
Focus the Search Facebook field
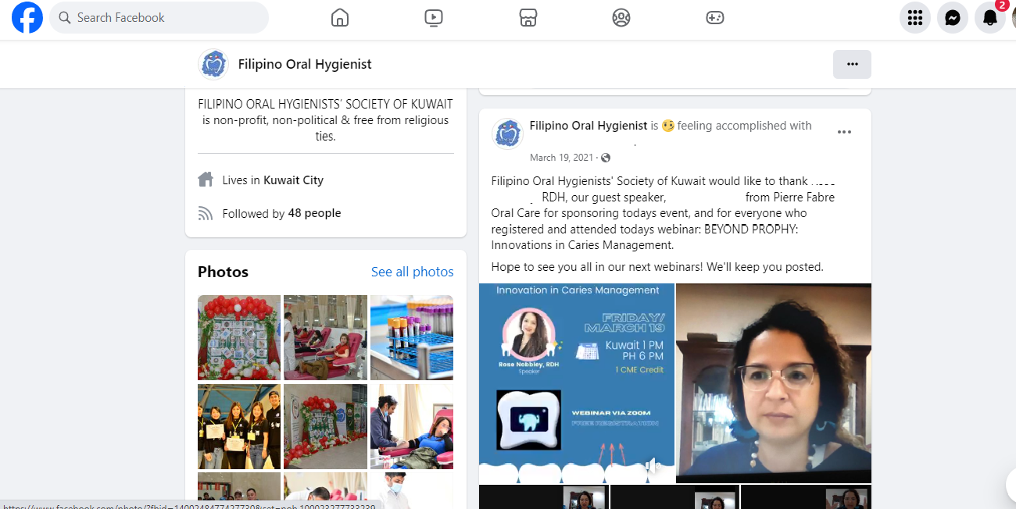[159, 17]
